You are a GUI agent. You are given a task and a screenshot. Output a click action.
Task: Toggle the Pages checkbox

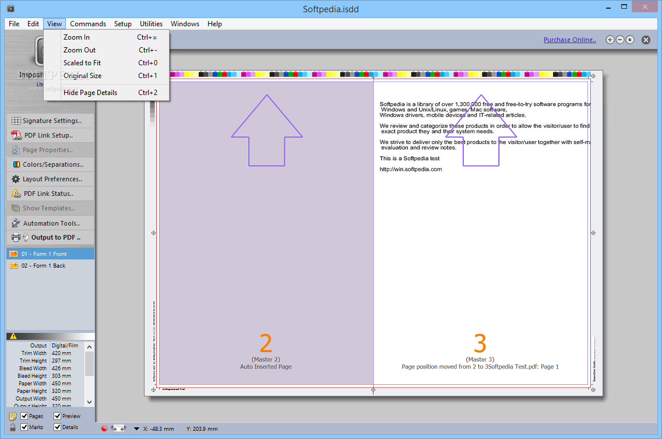24,416
